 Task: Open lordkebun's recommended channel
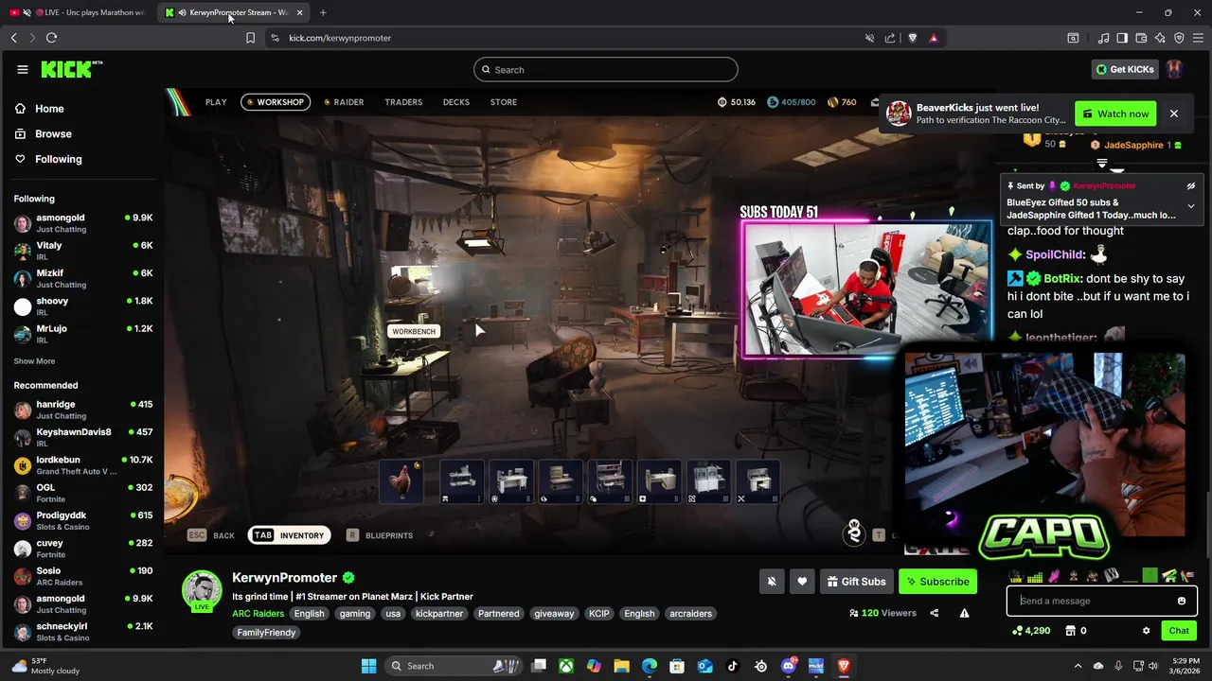point(82,464)
